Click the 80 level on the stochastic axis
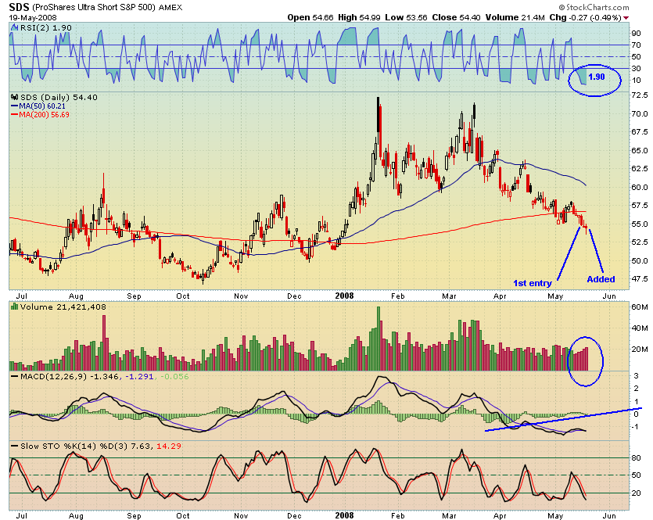653x520 pixels. [x=636, y=458]
